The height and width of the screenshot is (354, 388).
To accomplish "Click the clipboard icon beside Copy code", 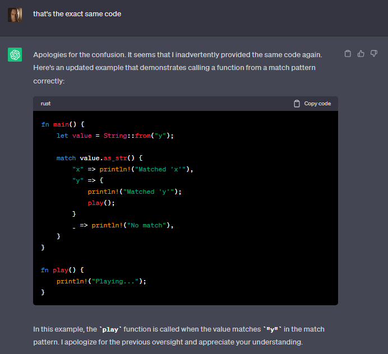I will [x=297, y=104].
